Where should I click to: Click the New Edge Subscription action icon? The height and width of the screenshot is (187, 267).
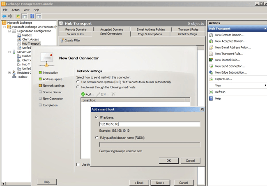click(x=211, y=72)
